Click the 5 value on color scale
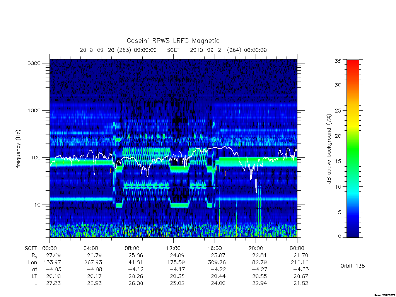 (340, 212)
